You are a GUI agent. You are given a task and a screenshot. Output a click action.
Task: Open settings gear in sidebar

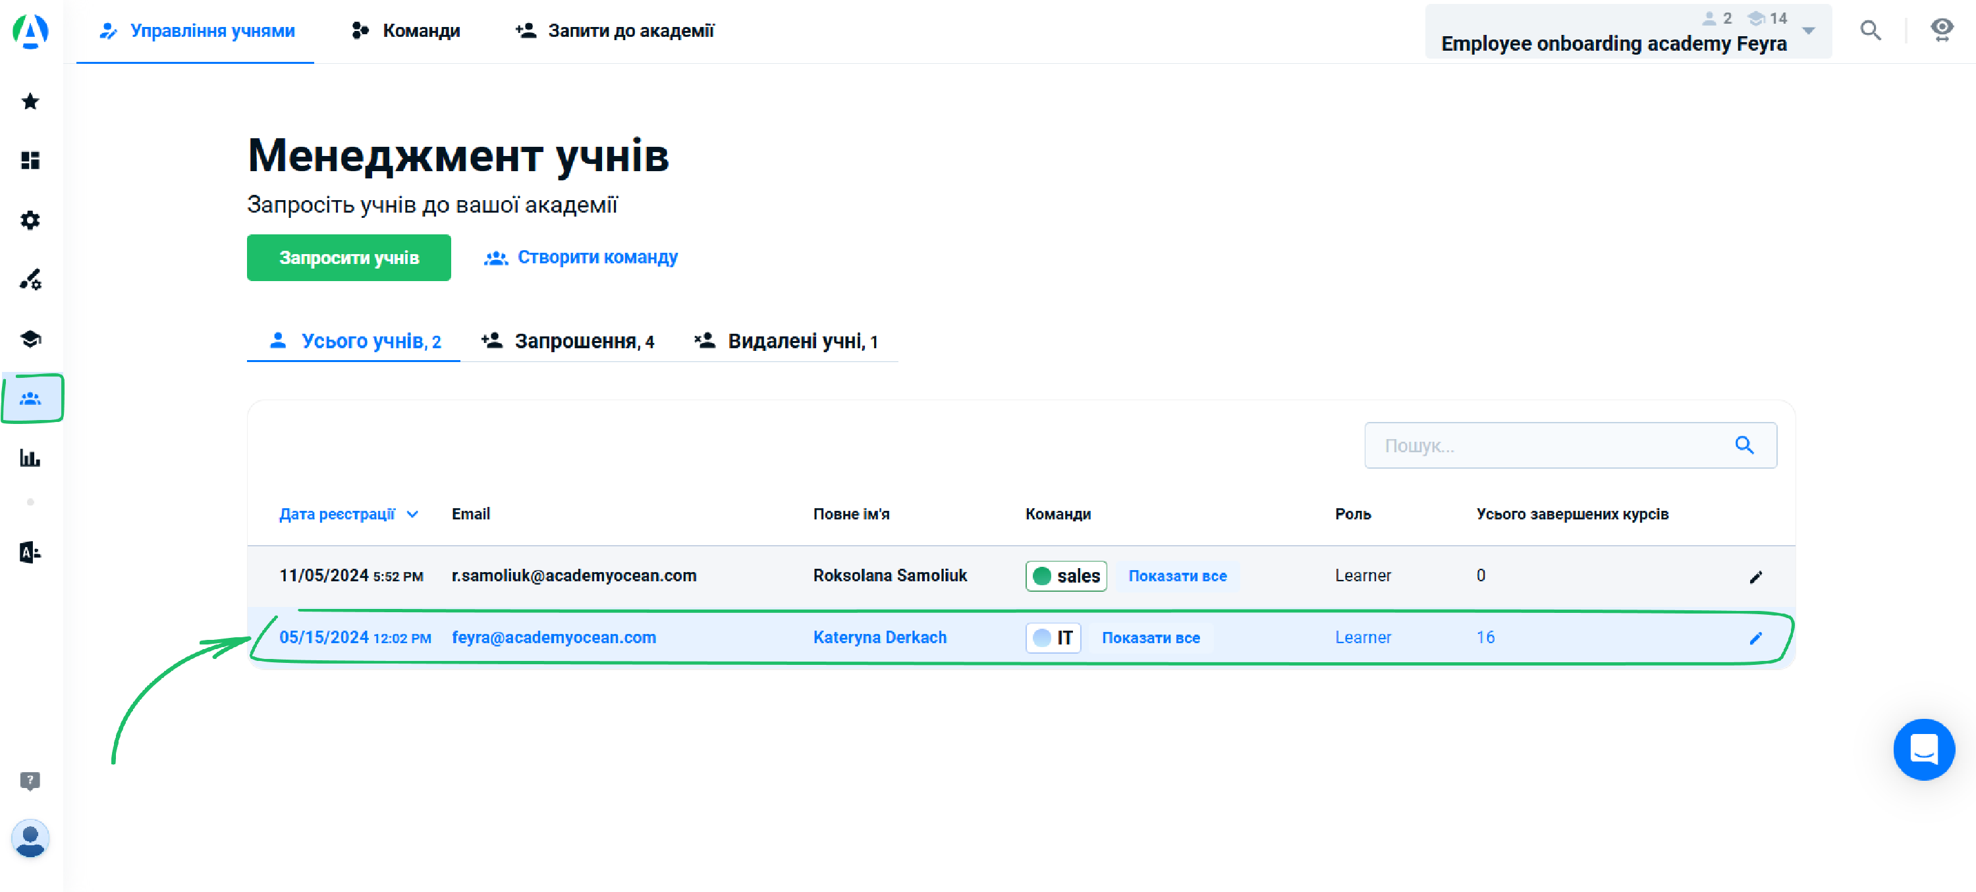pyautogui.click(x=30, y=220)
